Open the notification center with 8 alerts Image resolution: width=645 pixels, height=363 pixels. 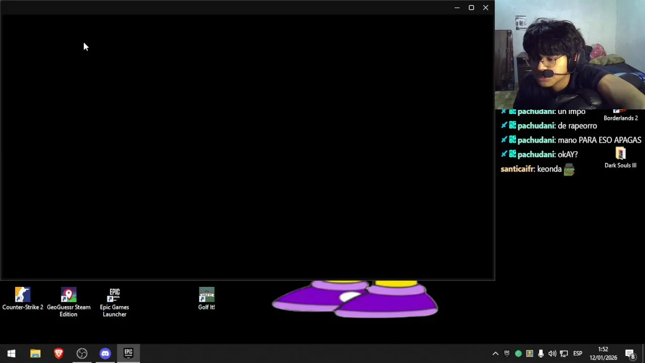click(630, 353)
